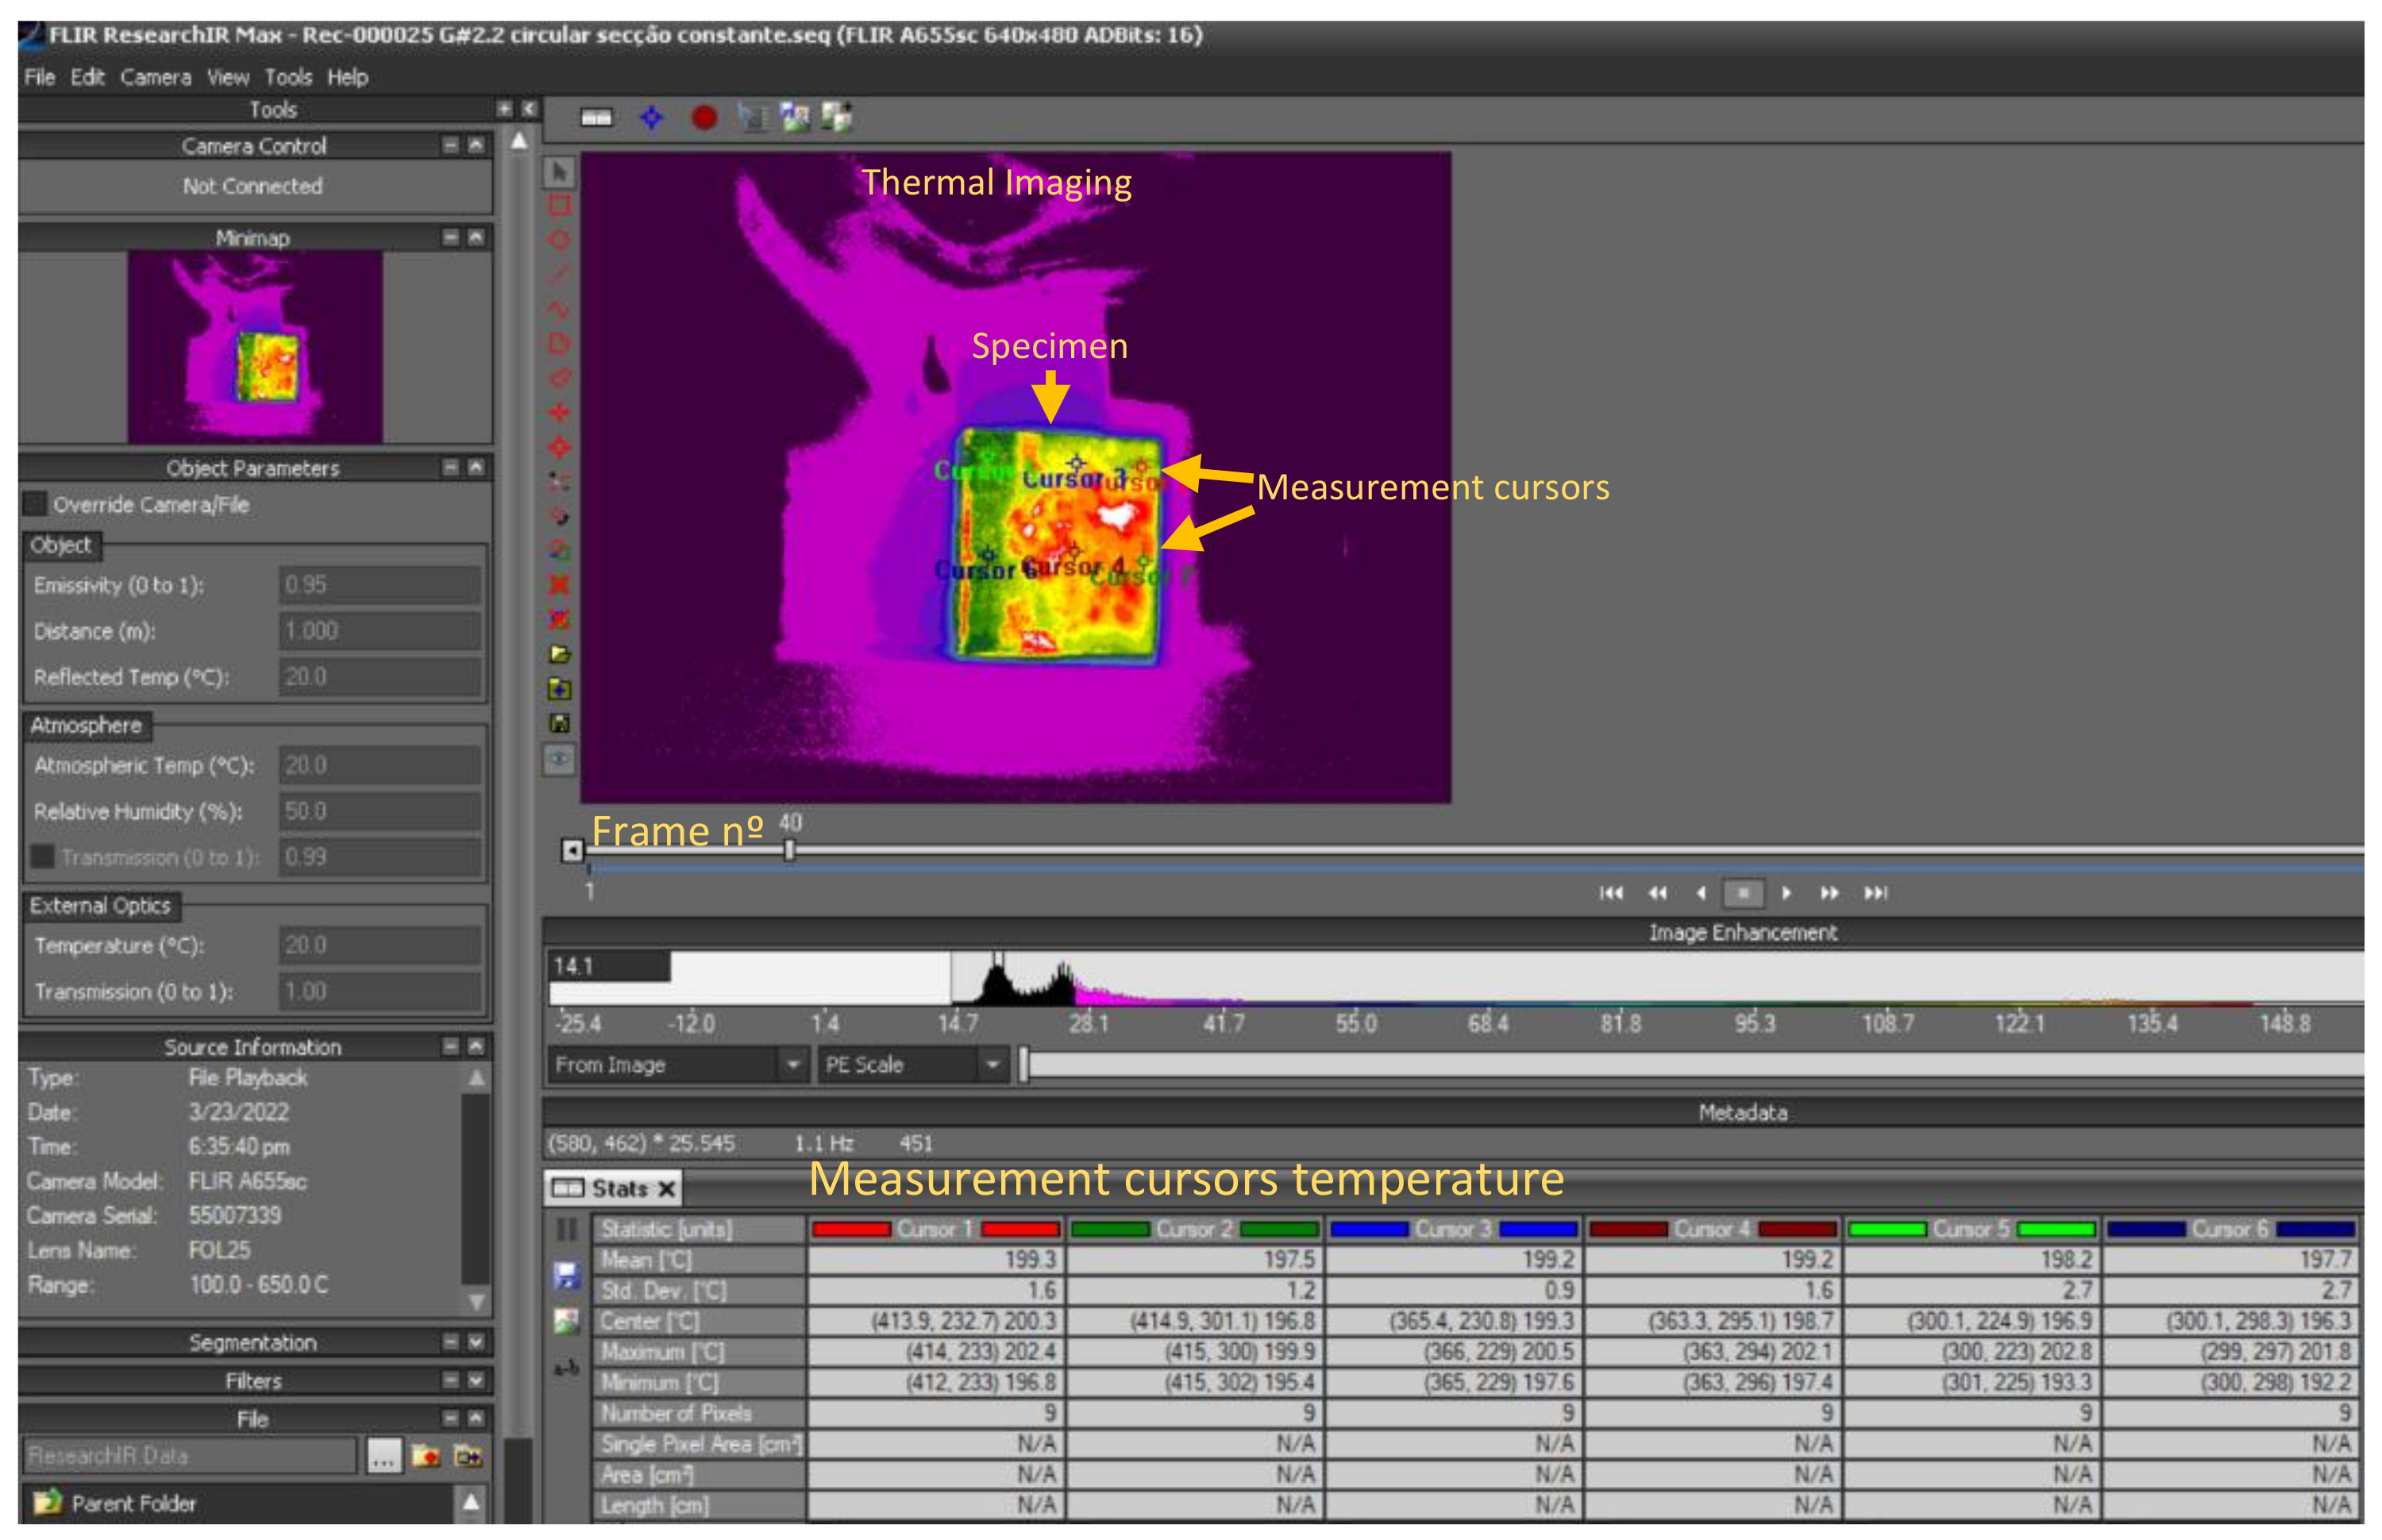Click the open ROI folder icon
The height and width of the screenshot is (1540, 2382).
(560, 654)
